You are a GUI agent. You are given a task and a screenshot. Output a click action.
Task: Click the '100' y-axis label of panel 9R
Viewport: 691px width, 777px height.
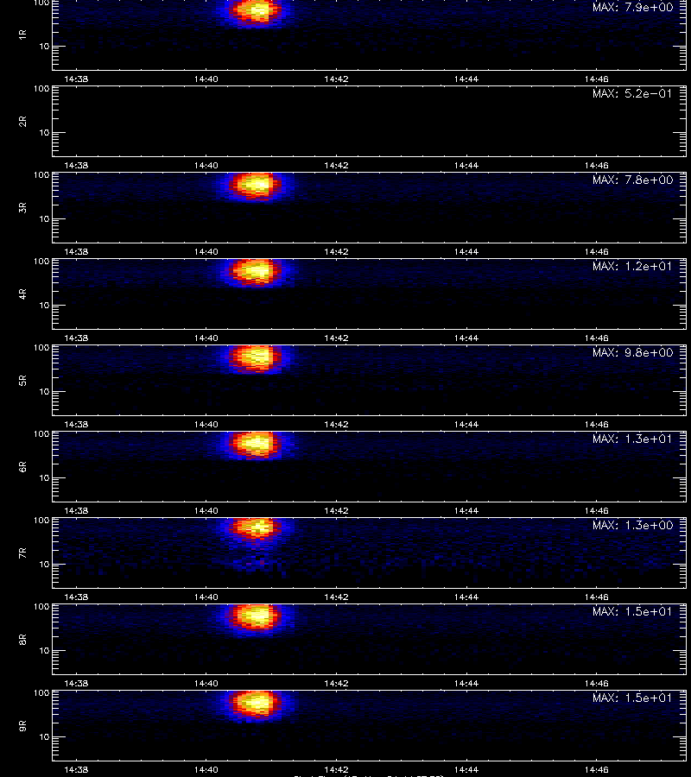[x=41, y=692]
